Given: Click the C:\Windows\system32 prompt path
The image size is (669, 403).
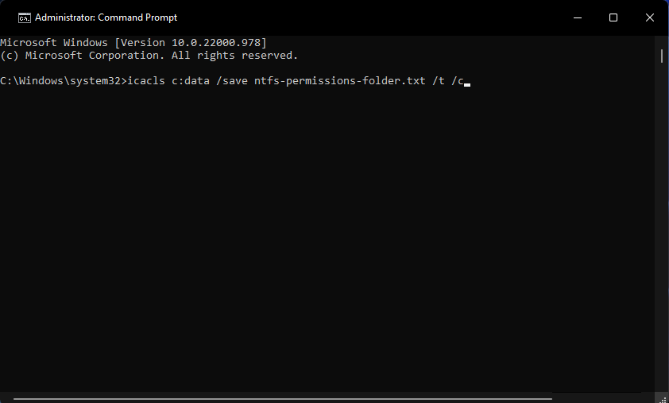Looking at the screenshot, I should coord(60,81).
